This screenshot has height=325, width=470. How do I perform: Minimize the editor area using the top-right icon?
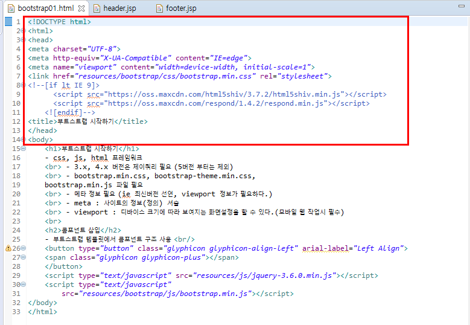[x=462, y=5]
